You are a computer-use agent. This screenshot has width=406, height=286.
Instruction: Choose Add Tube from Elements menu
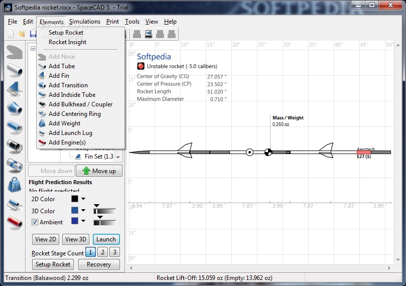62,66
